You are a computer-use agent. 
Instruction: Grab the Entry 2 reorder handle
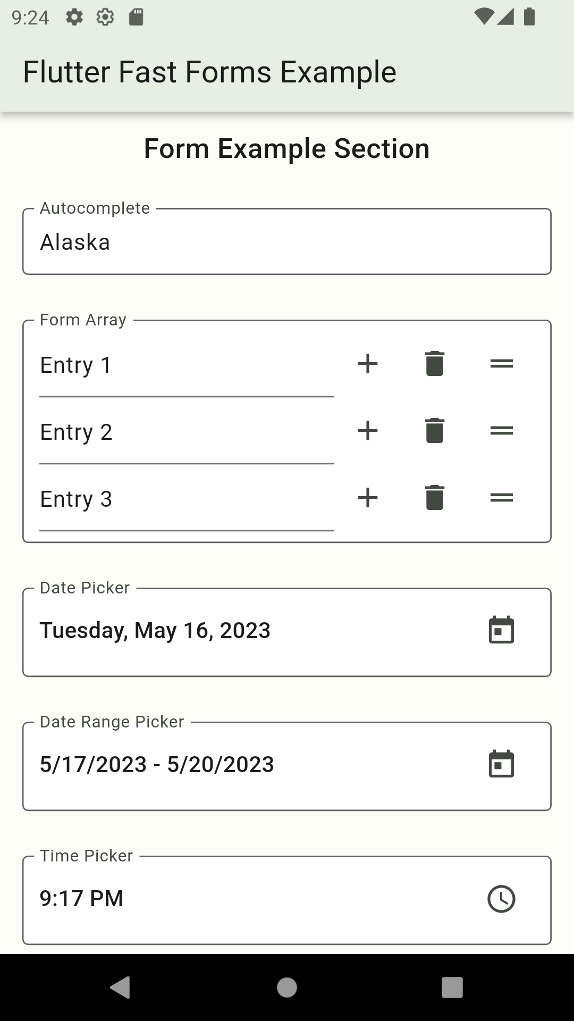501,431
